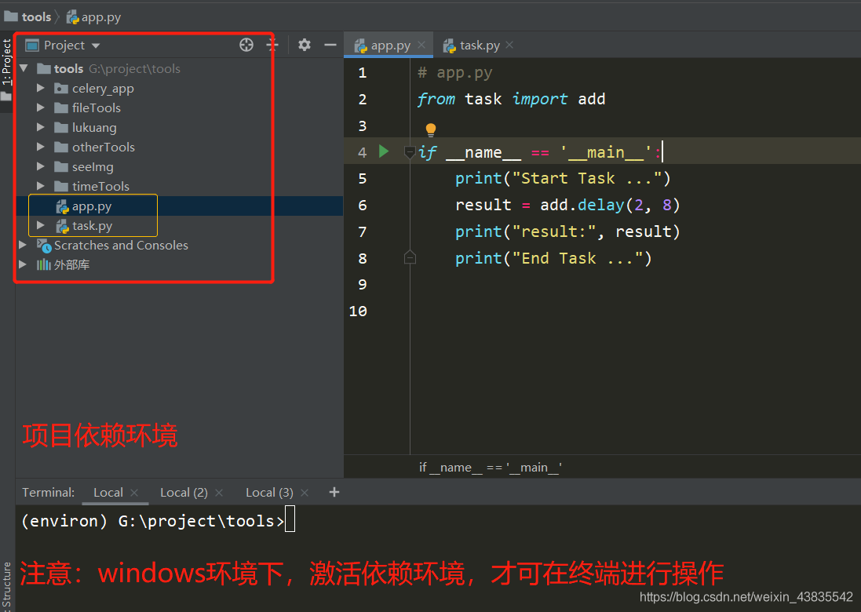Expand the seeImg folder arrow
The height and width of the screenshot is (612, 861).
(x=40, y=166)
